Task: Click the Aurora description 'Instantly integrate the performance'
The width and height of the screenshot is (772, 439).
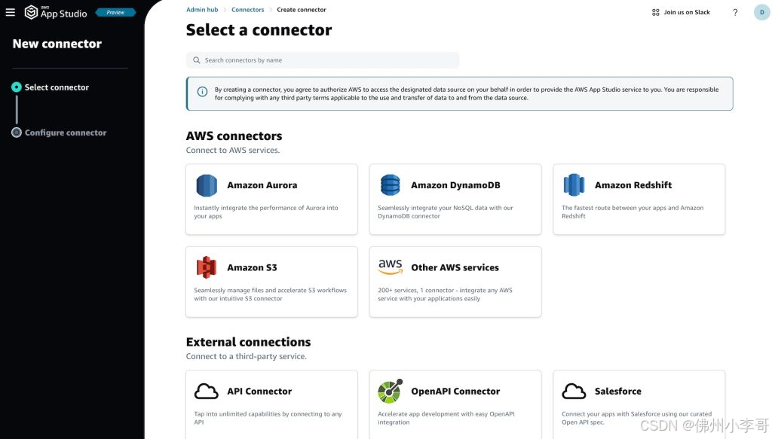Action: (x=266, y=212)
